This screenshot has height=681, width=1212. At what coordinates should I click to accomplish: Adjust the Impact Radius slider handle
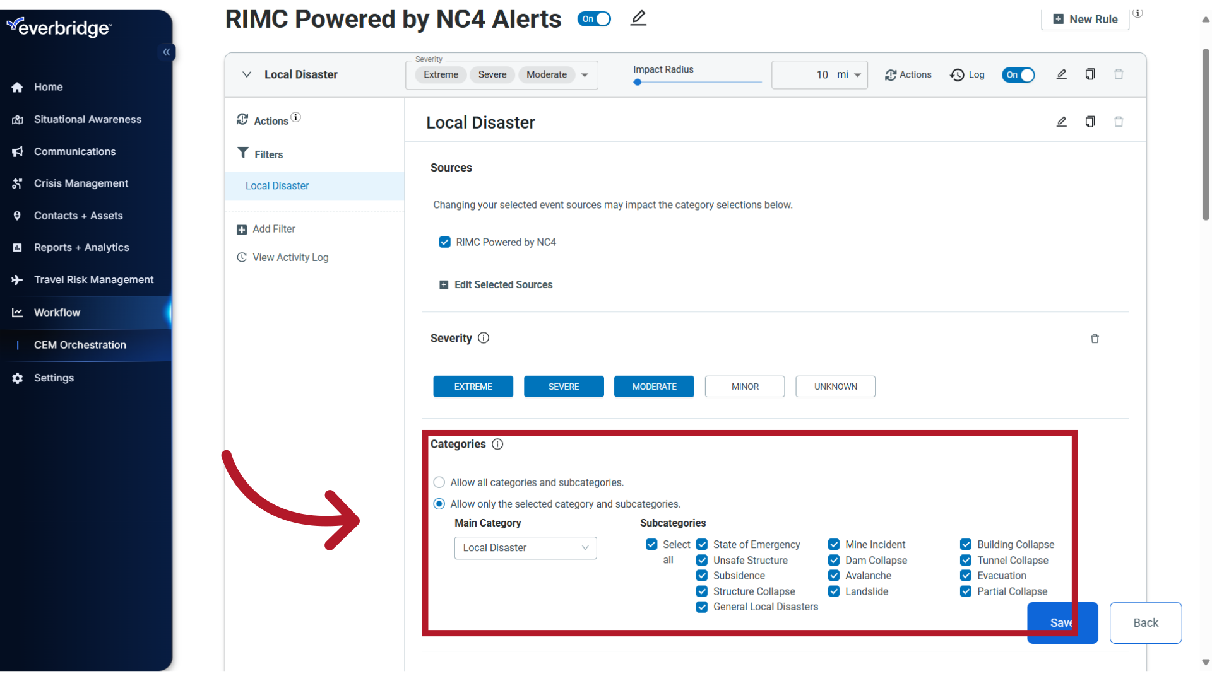(638, 82)
